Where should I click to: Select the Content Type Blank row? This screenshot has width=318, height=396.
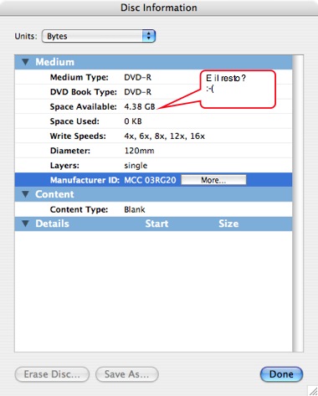tap(153, 209)
